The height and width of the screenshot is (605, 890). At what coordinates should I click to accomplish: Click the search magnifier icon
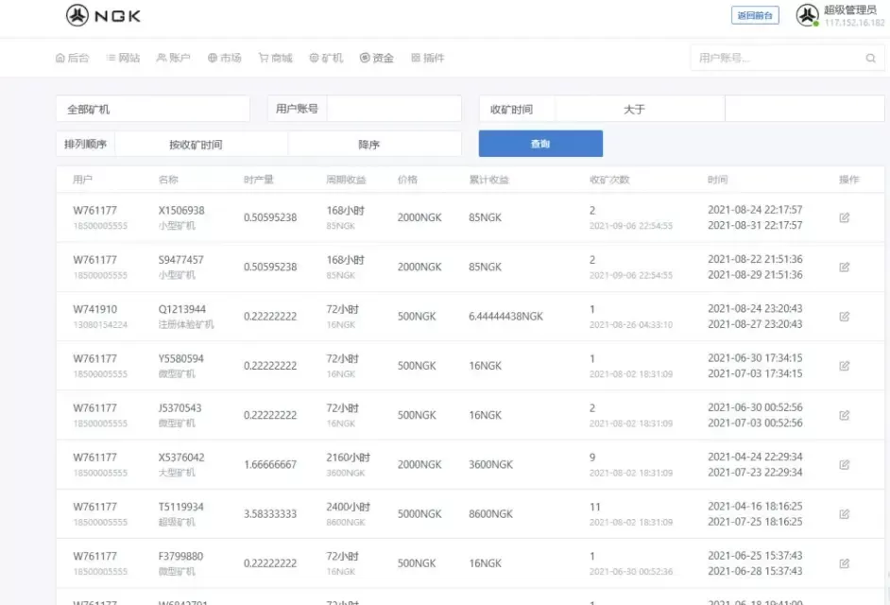(x=870, y=58)
